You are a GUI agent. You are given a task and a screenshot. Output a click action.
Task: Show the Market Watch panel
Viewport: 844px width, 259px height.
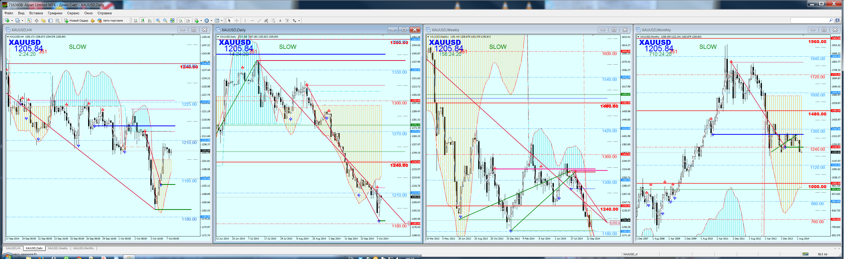tap(29, 21)
